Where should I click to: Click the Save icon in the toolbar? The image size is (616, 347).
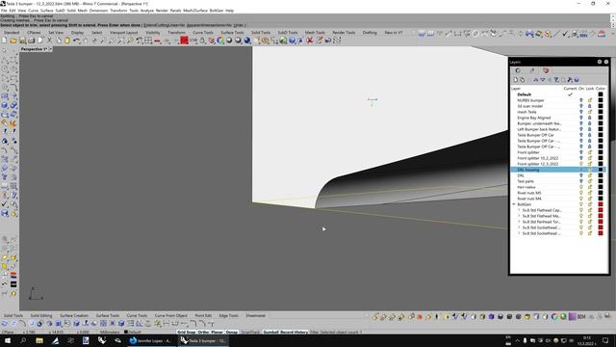point(22,40)
